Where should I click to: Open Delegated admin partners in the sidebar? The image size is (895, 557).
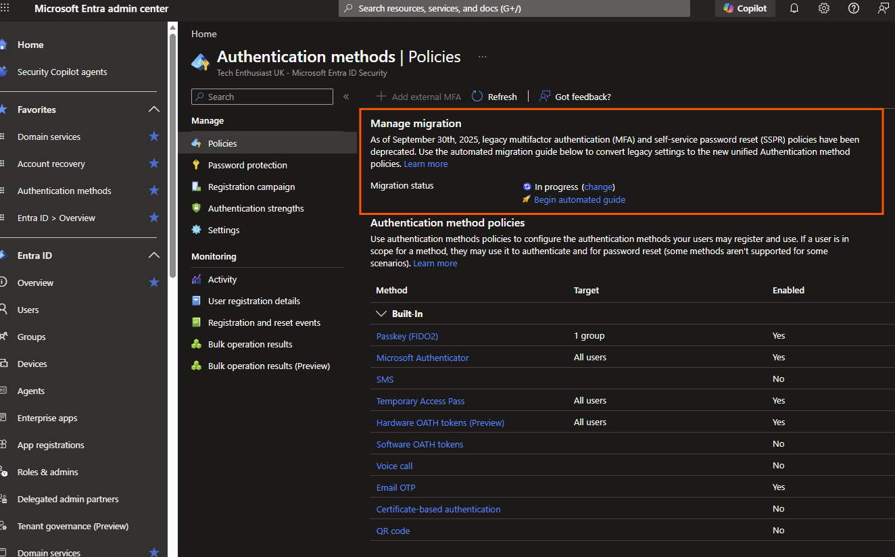pos(68,499)
